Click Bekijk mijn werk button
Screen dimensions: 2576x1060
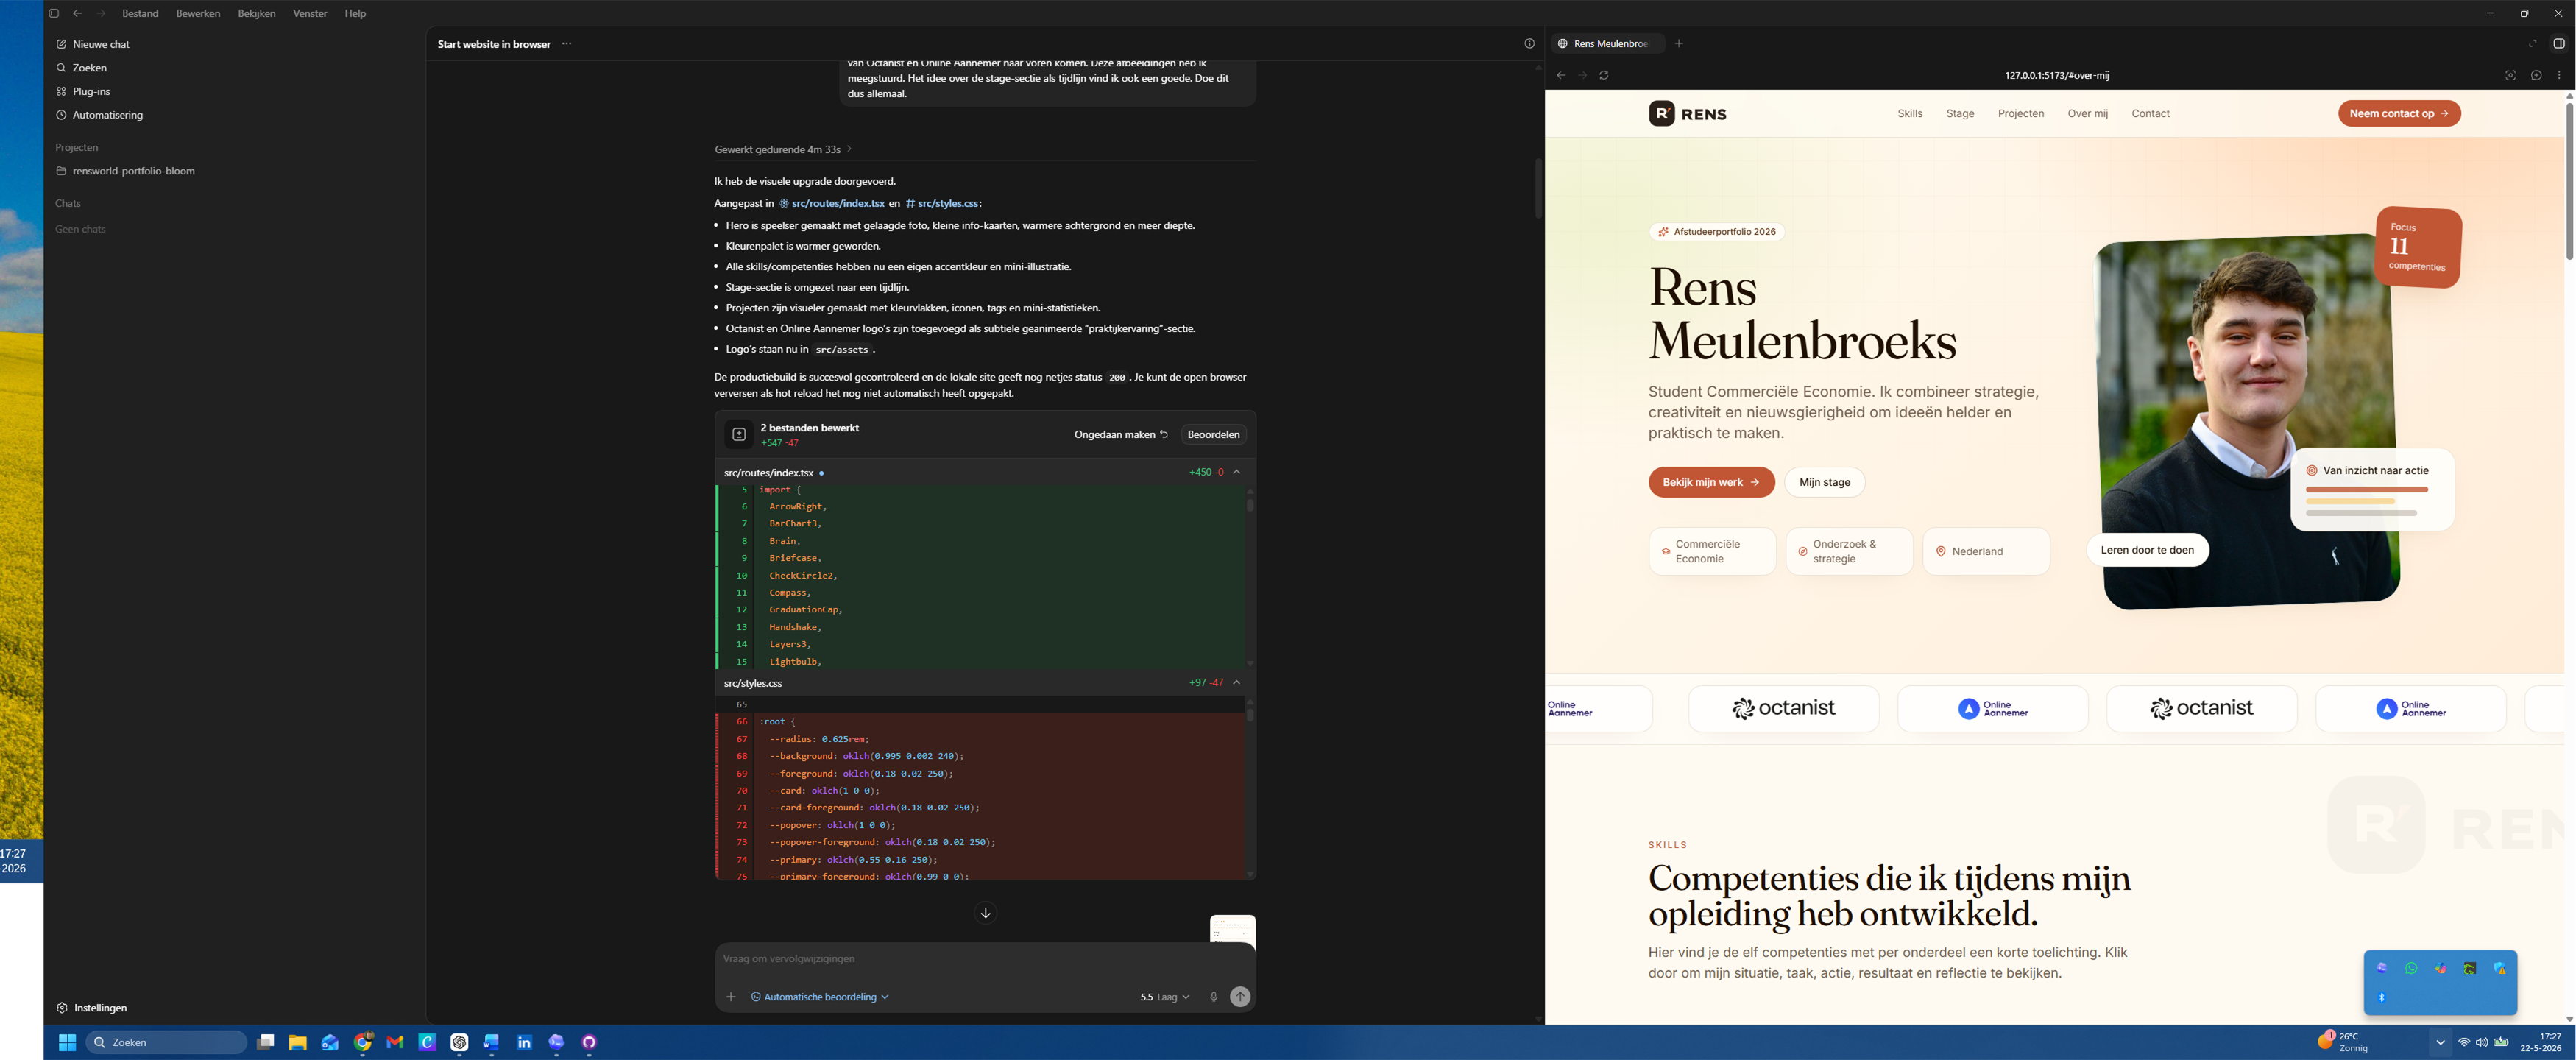click(x=1711, y=482)
